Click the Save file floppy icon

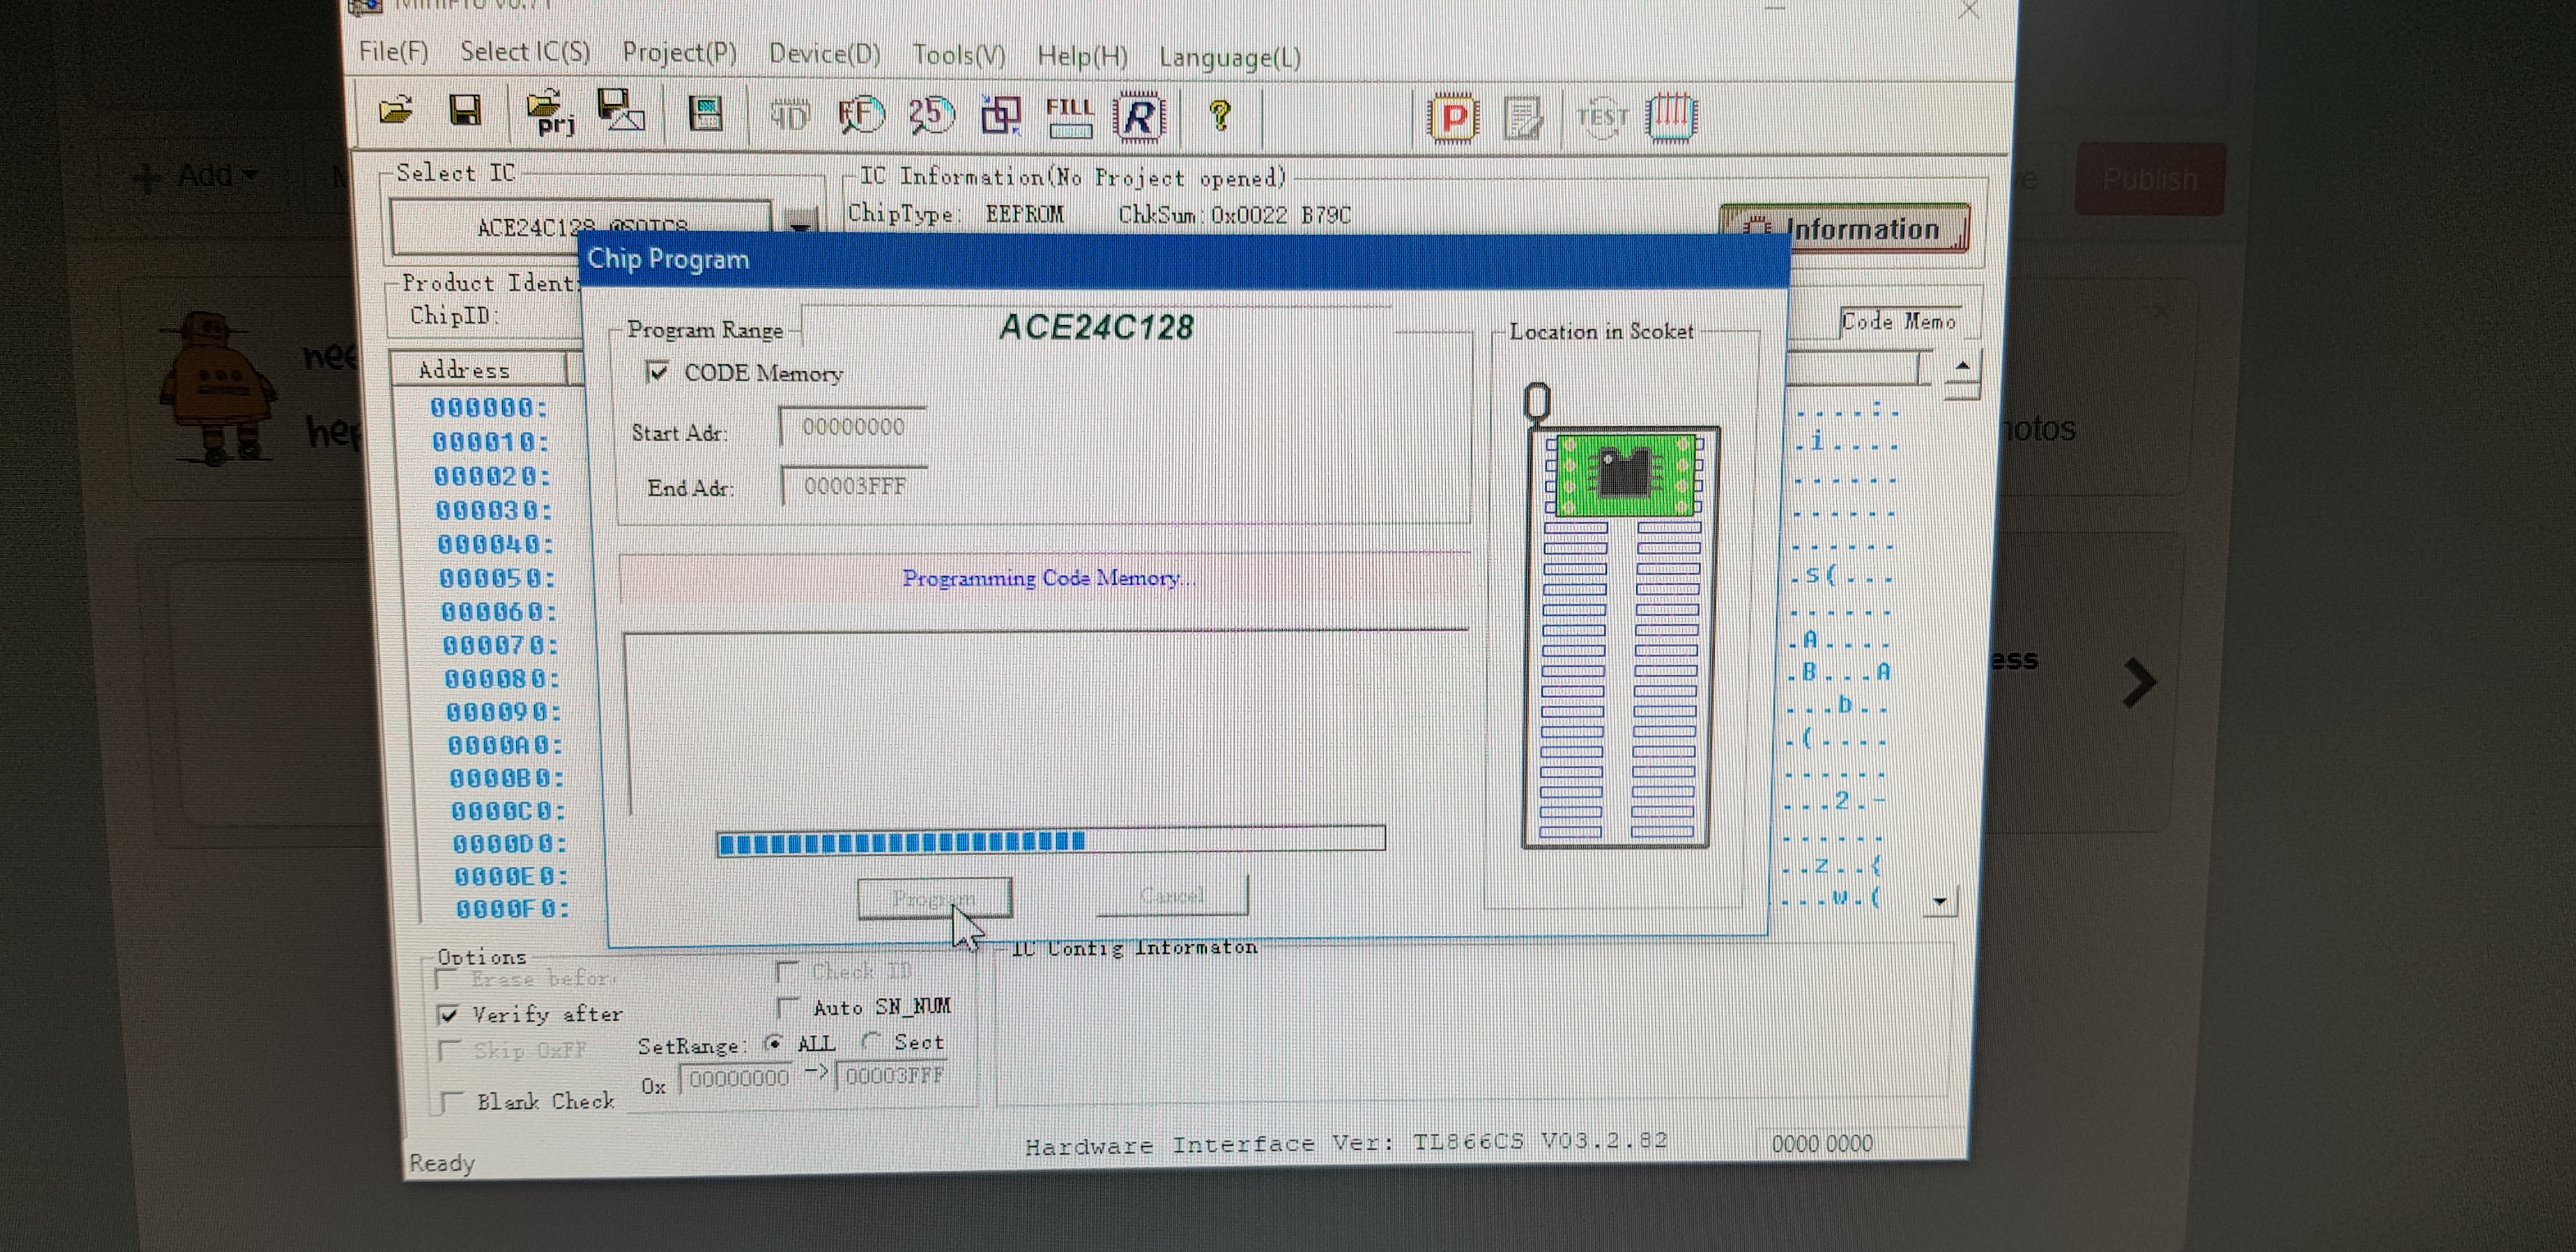[465, 110]
